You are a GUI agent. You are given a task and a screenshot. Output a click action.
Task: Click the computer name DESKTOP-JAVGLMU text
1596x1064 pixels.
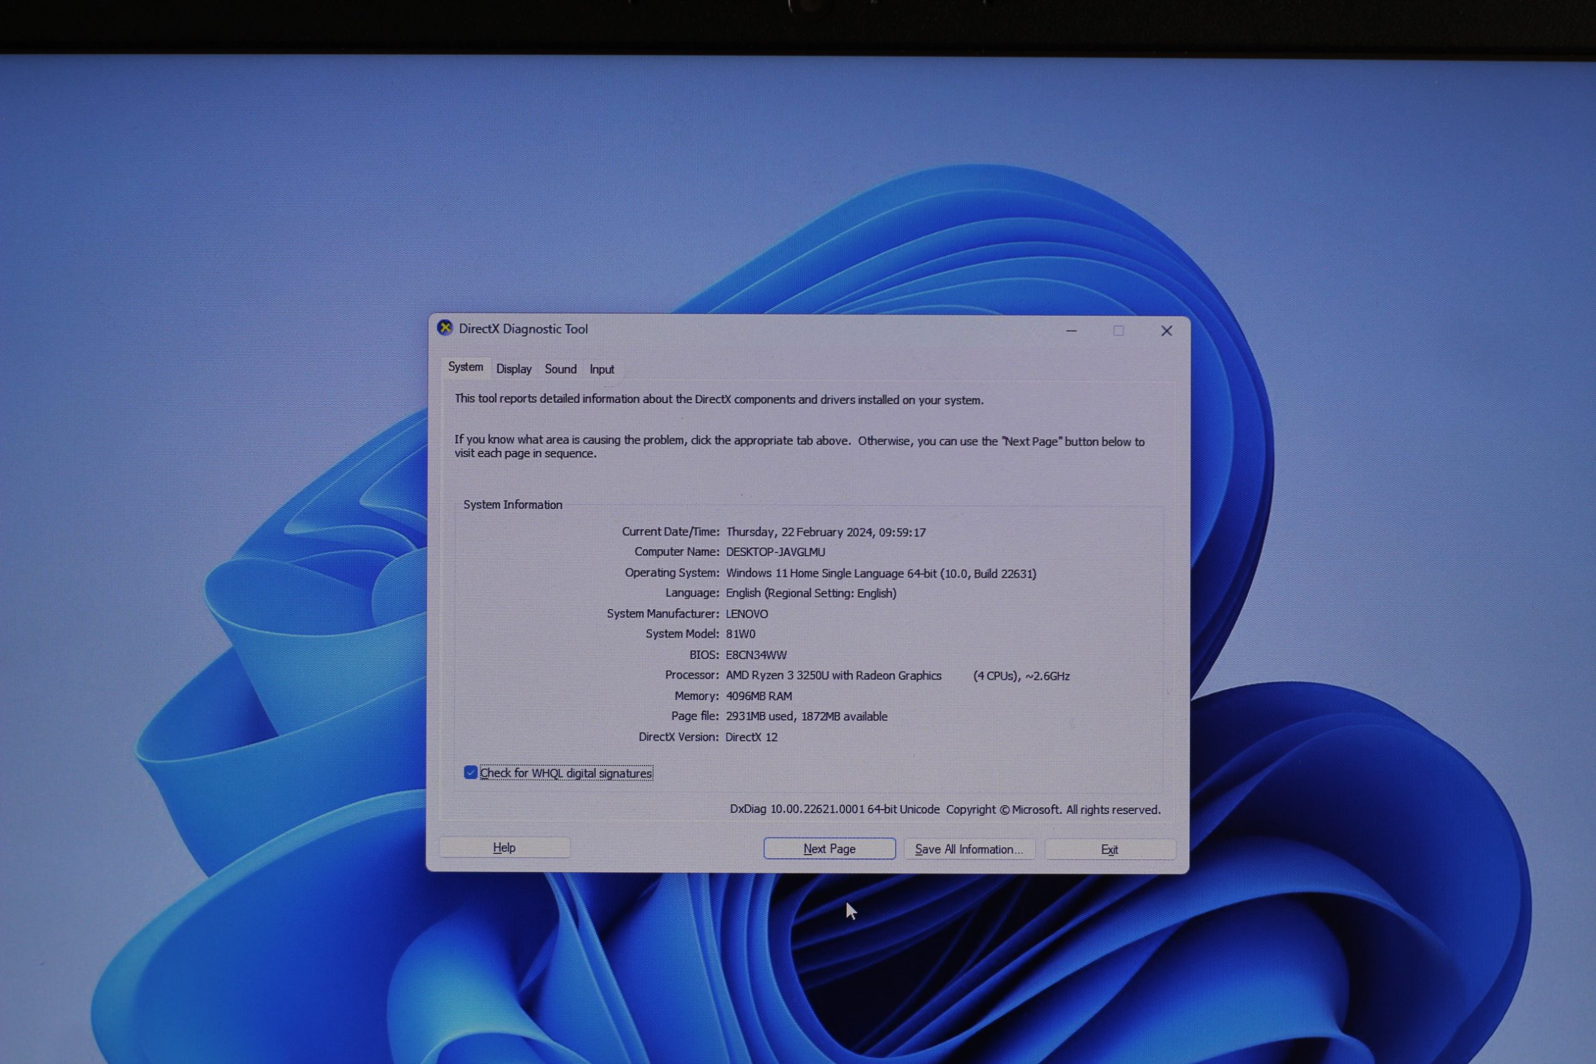(775, 552)
